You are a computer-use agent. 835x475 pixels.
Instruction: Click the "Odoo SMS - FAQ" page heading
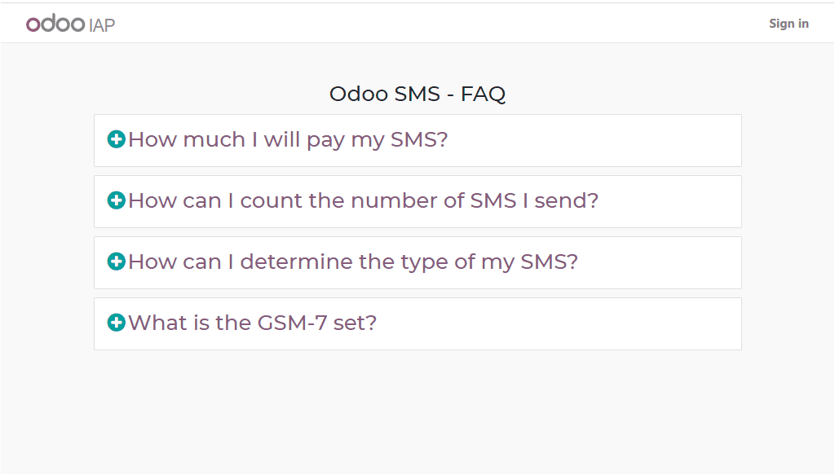417,95
